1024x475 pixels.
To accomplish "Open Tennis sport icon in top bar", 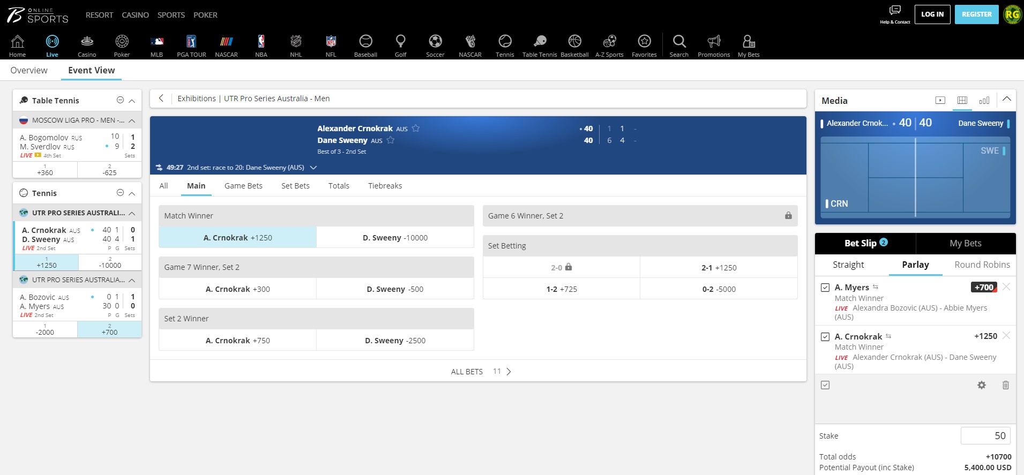I will [x=505, y=46].
